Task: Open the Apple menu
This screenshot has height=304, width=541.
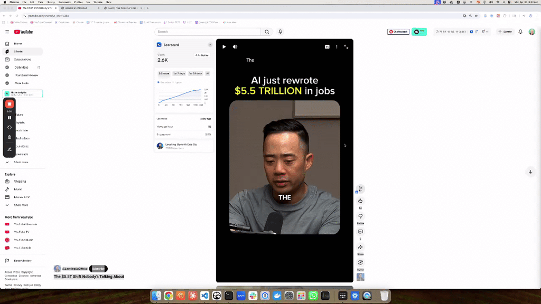Action: (4, 2)
